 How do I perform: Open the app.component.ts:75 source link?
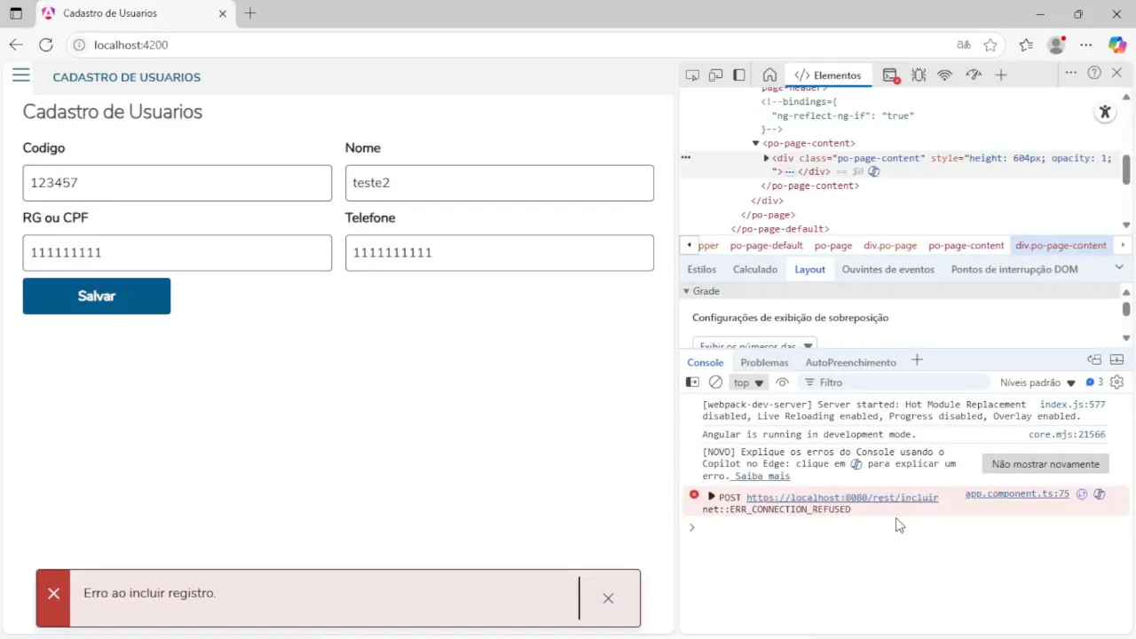(x=1016, y=494)
